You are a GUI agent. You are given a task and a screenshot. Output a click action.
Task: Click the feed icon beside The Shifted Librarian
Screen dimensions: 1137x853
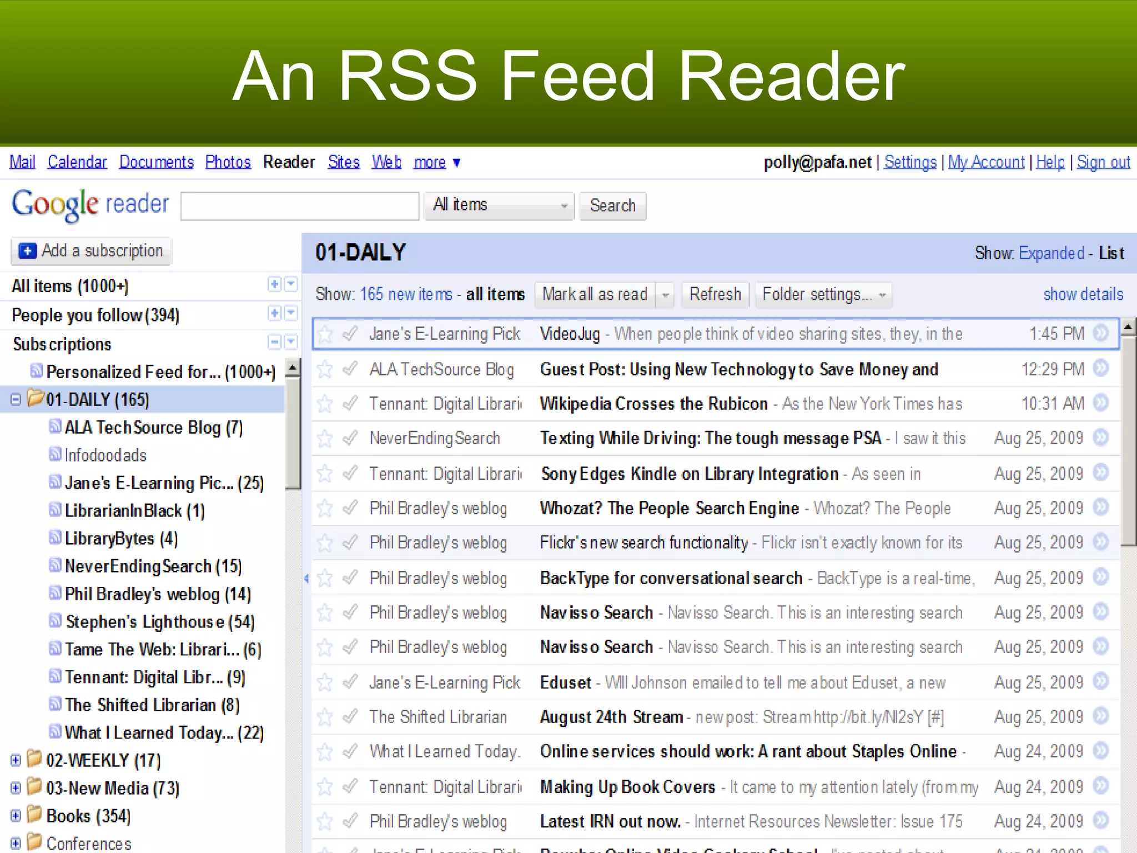[x=54, y=704]
